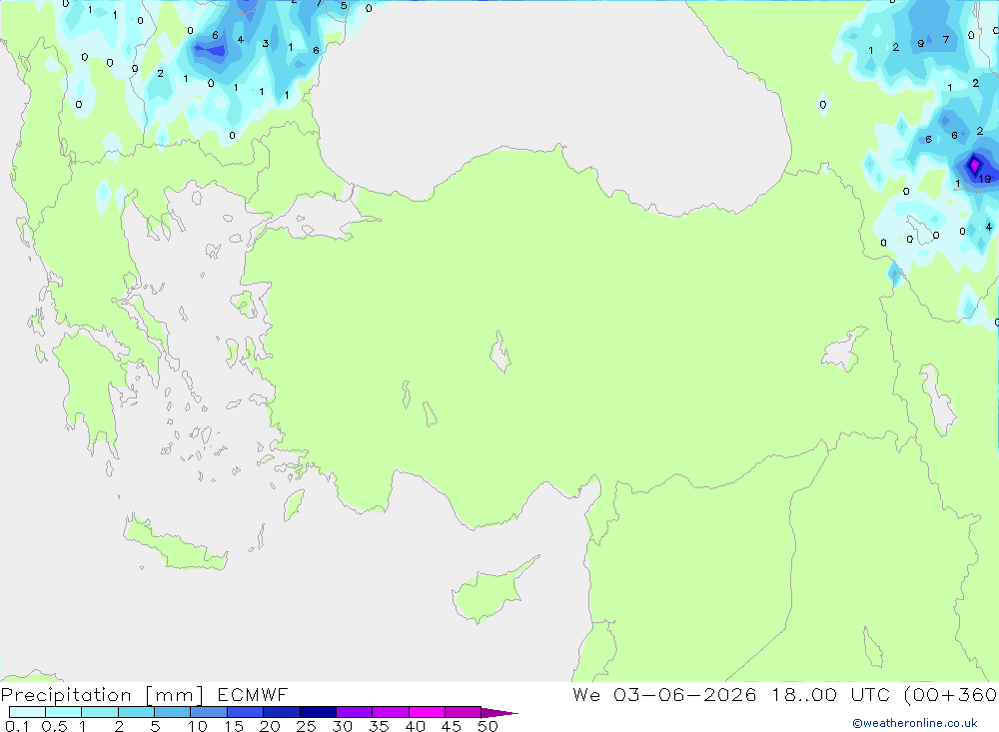Click the legend scale value '35'

[x=379, y=726]
